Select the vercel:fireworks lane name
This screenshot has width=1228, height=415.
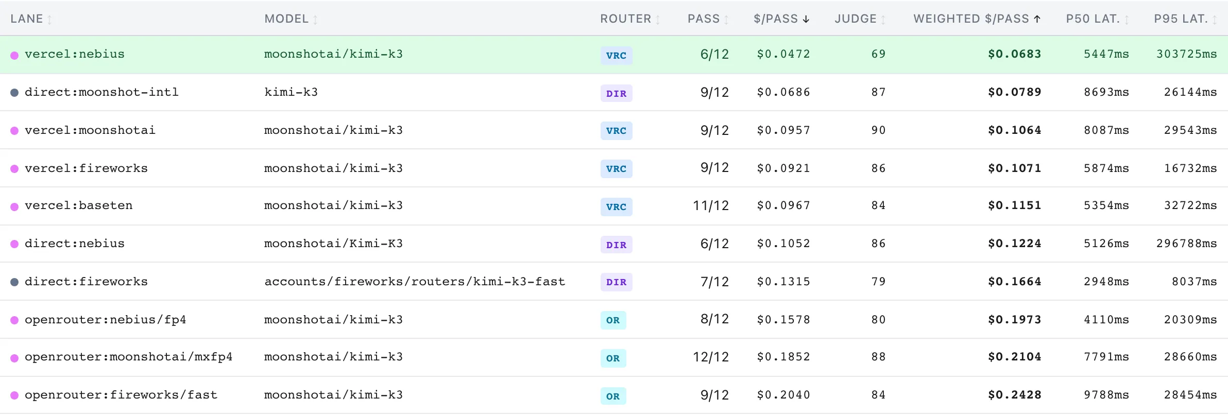[x=86, y=168]
